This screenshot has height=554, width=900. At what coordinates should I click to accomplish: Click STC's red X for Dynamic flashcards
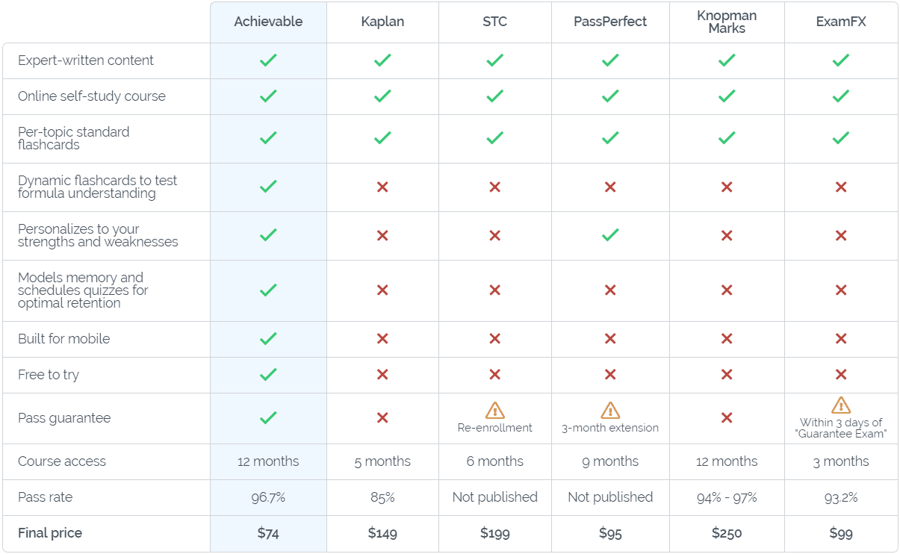click(x=494, y=187)
